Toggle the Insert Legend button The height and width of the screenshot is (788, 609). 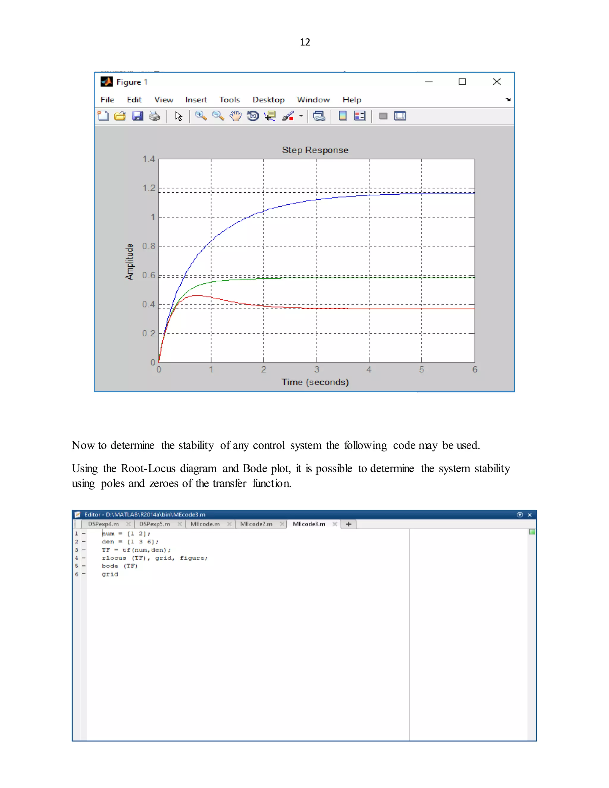(x=360, y=116)
